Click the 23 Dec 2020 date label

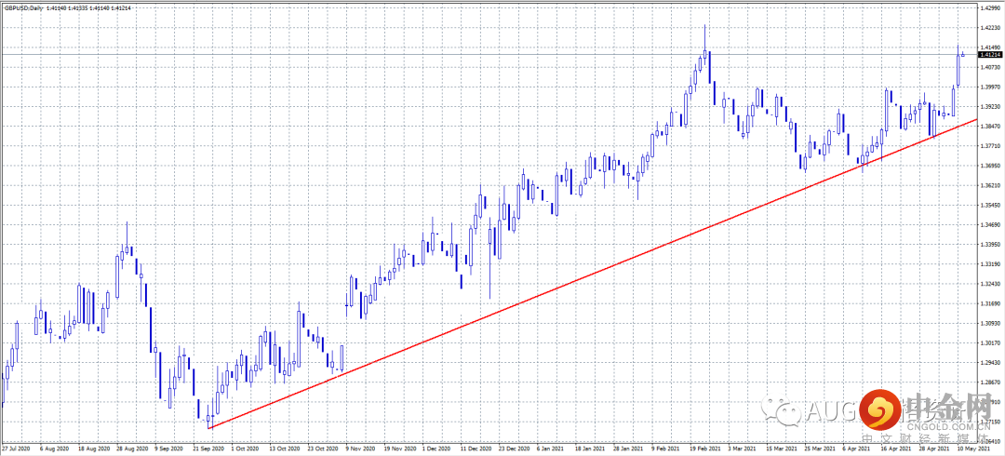pos(514,450)
